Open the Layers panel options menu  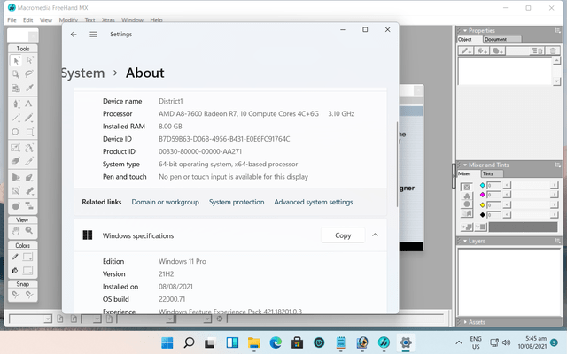click(x=557, y=241)
